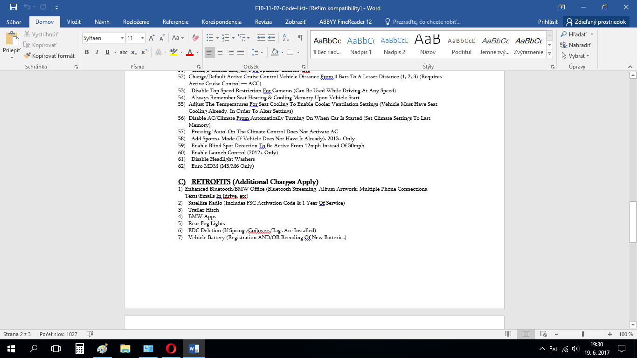Switch to the Vložiť tab

pyautogui.click(x=74, y=22)
